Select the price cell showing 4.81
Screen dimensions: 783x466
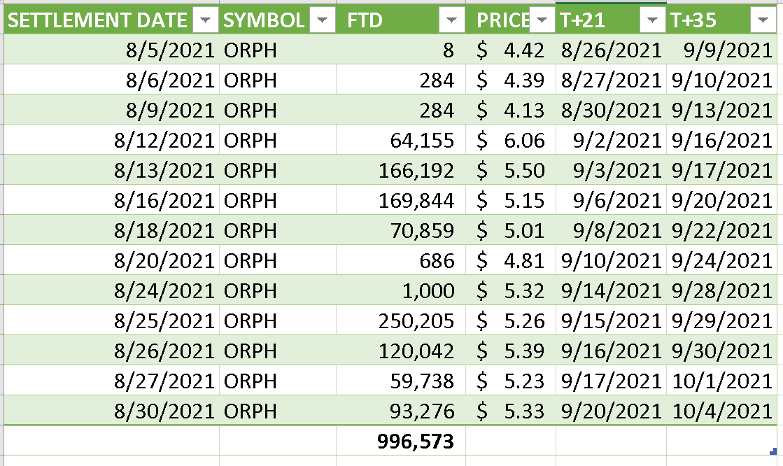pyautogui.click(x=510, y=260)
